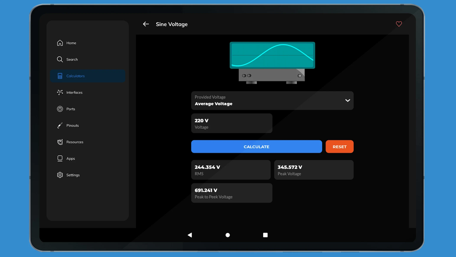Open the Apps section icon
The width and height of the screenshot is (456, 257).
click(60, 158)
